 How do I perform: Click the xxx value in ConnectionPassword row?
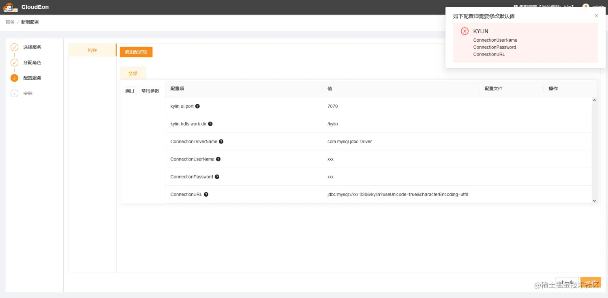click(x=330, y=177)
